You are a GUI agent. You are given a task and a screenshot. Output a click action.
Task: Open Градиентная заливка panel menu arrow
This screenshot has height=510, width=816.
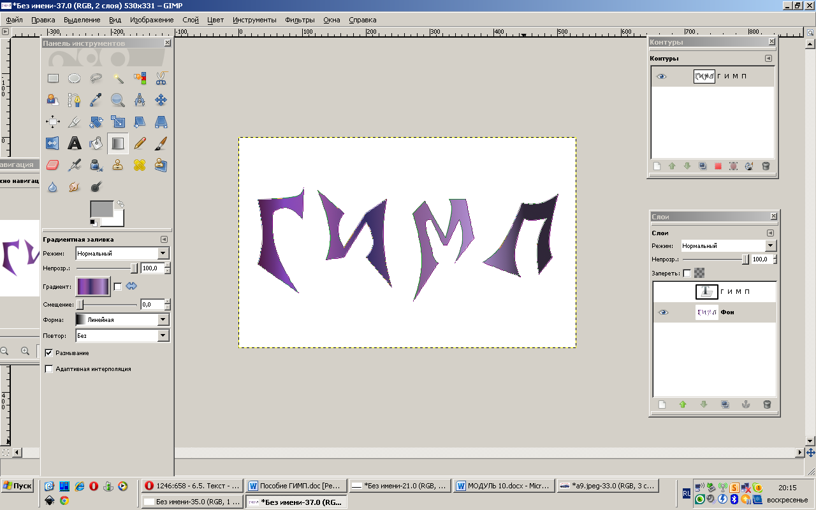point(164,239)
